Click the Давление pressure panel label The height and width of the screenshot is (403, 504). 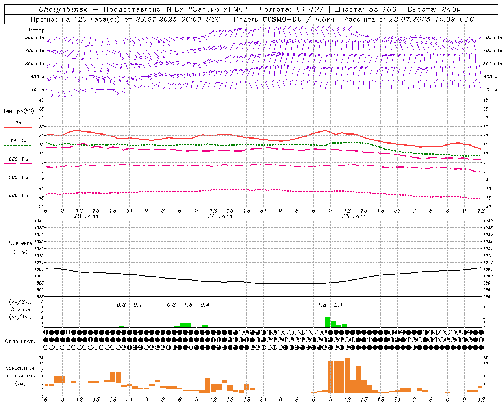point(20,243)
